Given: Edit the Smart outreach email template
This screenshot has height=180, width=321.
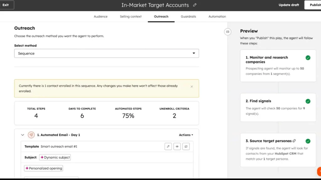Looking at the screenshot, I should tap(168, 147).
